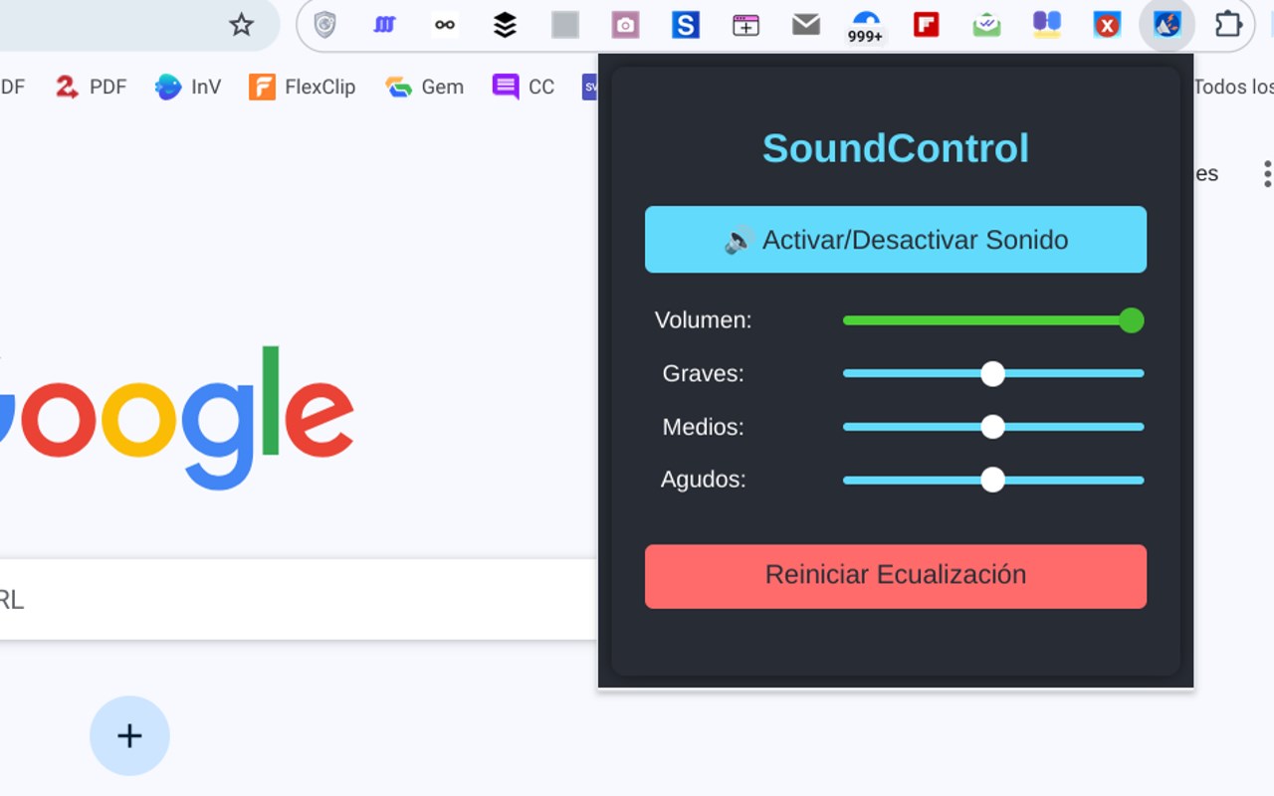
Task: Open the Extensions puzzle-piece menu
Action: (x=1229, y=25)
